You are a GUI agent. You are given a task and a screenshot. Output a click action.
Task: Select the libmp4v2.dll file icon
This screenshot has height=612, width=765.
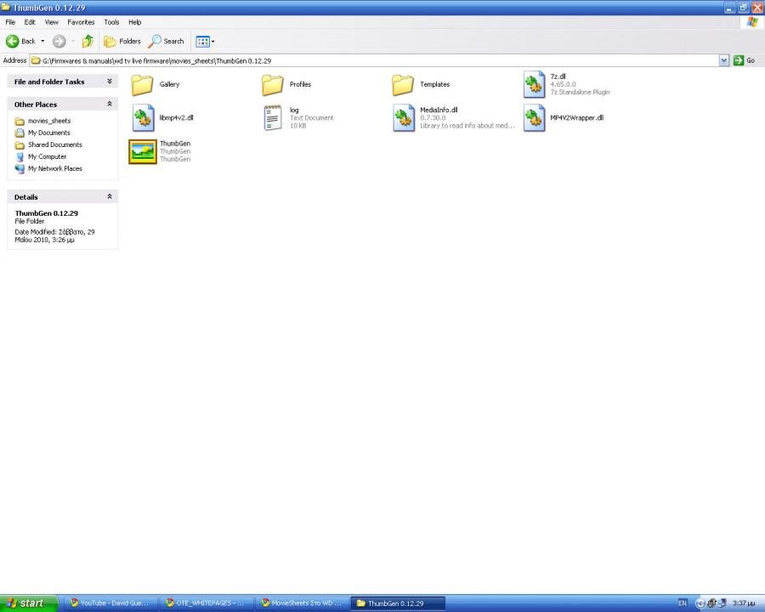click(x=143, y=118)
